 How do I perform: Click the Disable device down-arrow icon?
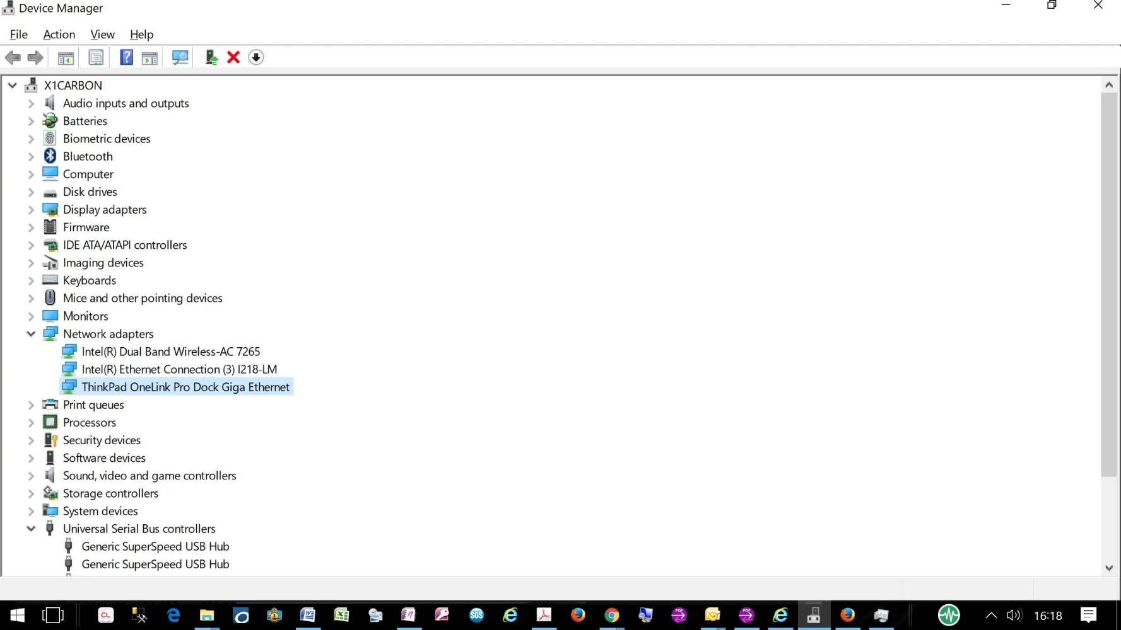[255, 57]
